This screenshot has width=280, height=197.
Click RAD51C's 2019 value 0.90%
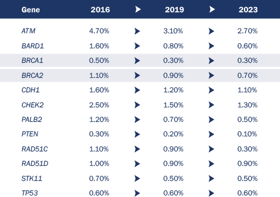tap(173, 149)
